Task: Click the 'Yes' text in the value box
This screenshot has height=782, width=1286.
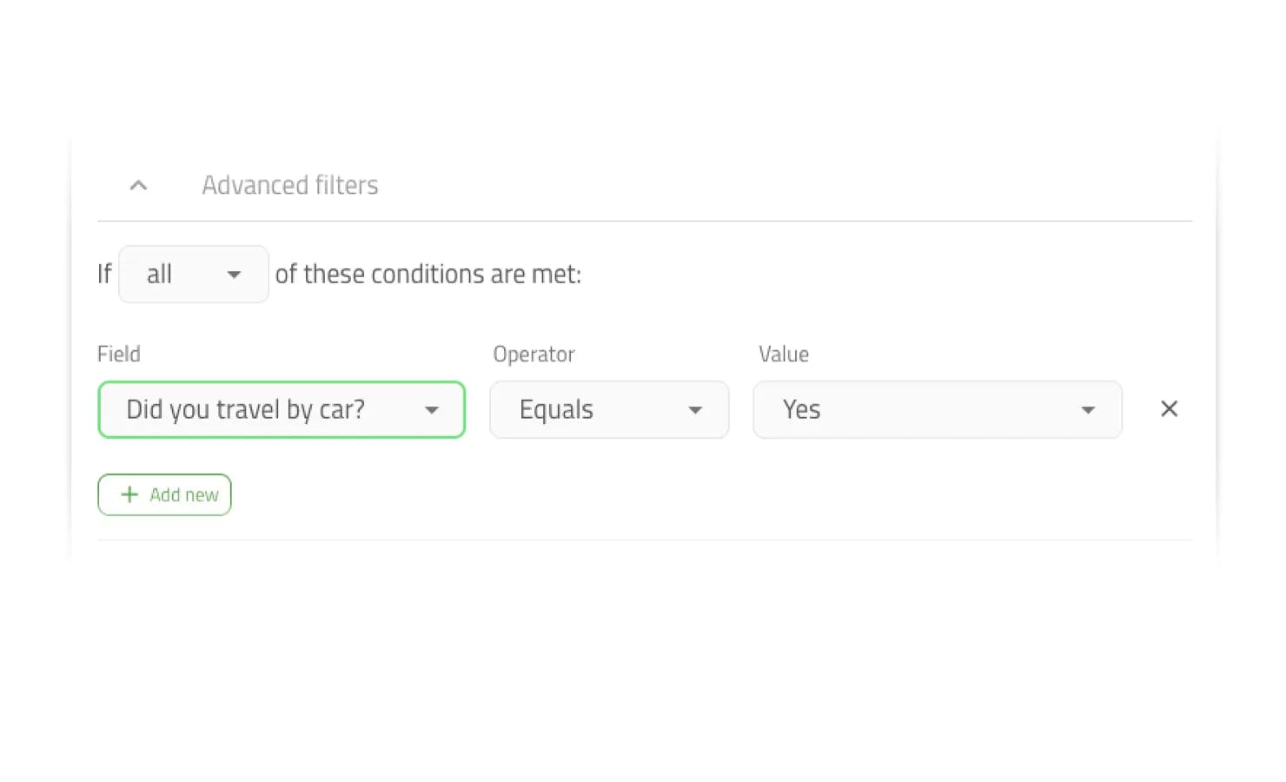Action: click(801, 409)
